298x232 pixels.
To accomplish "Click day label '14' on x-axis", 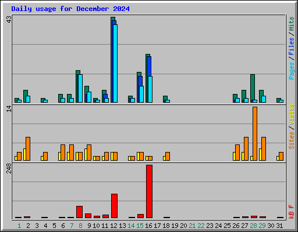I will [131, 226].
